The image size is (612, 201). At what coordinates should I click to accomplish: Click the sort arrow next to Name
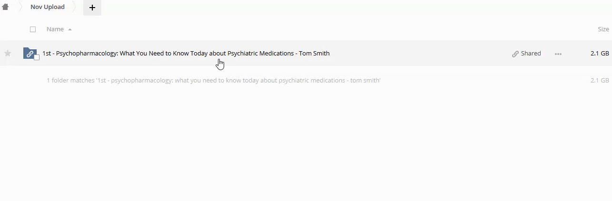tap(70, 29)
